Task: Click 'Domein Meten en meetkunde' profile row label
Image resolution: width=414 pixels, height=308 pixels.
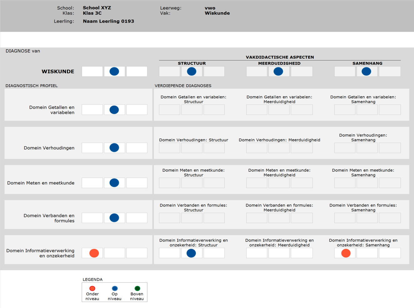Action: tap(41, 183)
